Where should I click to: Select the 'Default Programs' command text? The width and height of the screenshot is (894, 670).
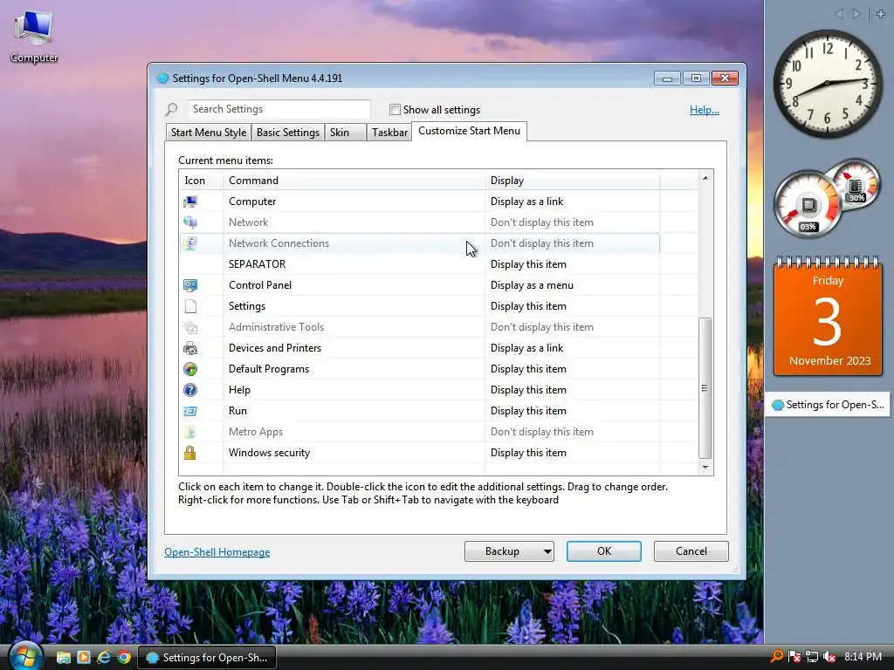pyautogui.click(x=269, y=369)
